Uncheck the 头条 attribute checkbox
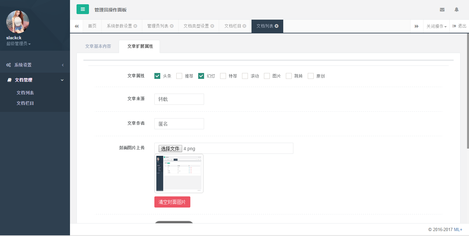469x236 pixels. pos(157,76)
